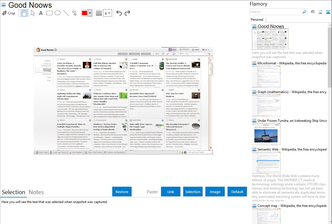Click the selected-text placeholder in Selection panel
332x224 pixels.
[x=54, y=202]
